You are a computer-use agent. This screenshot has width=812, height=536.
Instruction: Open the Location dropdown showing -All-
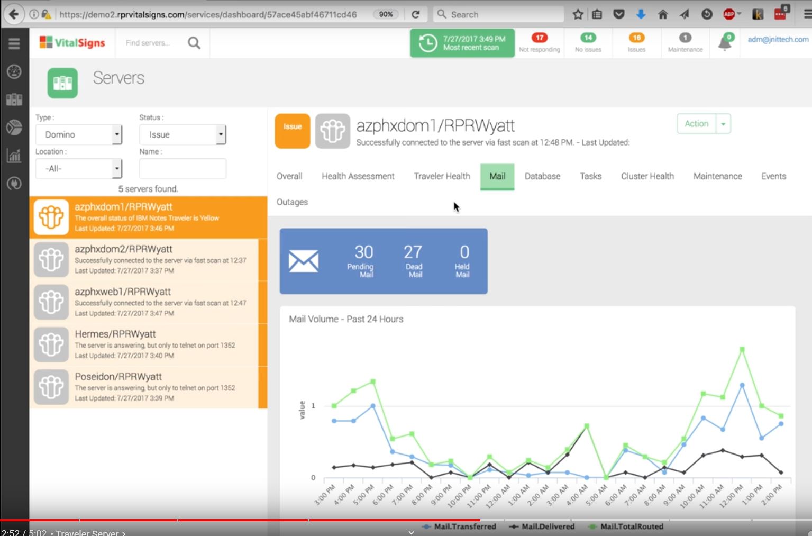pos(79,169)
